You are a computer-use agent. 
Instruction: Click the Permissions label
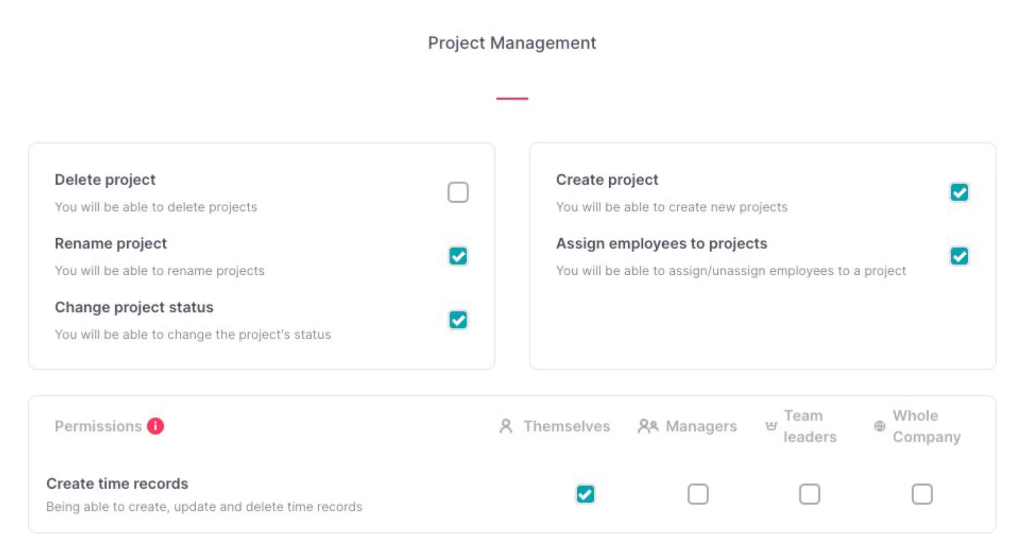98,426
